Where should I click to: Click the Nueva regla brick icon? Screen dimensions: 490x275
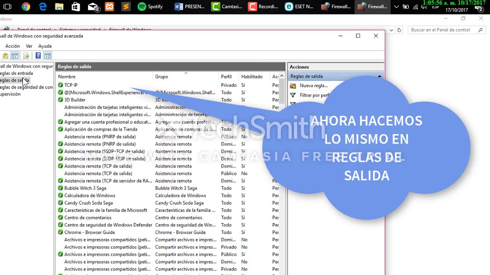pos(293,86)
